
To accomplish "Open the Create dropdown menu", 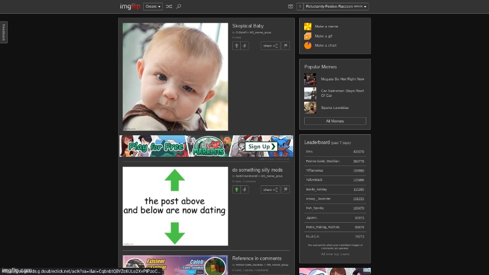I will tap(153, 6).
